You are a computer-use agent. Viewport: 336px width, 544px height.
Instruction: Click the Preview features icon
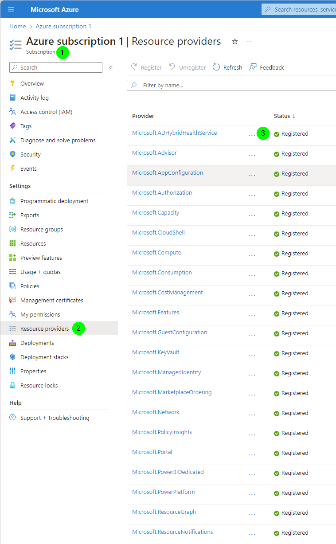coord(12,258)
